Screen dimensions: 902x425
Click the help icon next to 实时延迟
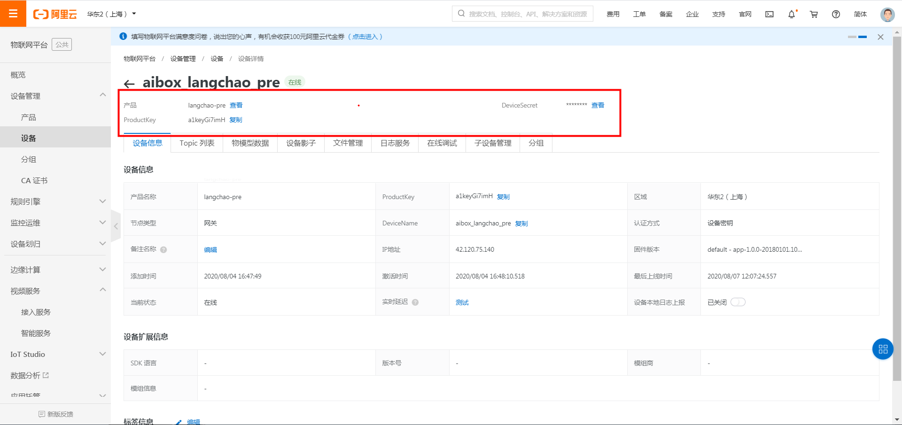click(x=415, y=302)
